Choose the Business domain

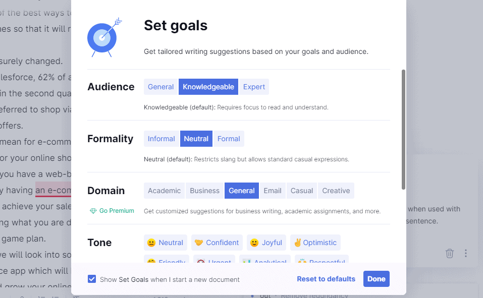click(204, 191)
